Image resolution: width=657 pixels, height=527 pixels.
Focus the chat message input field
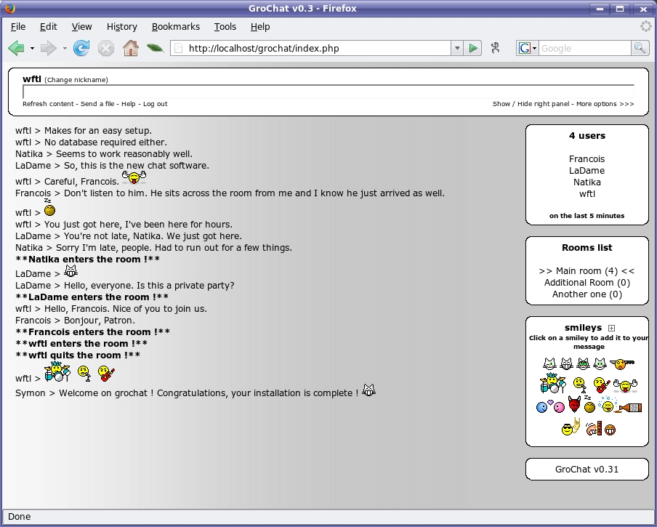point(328,92)
